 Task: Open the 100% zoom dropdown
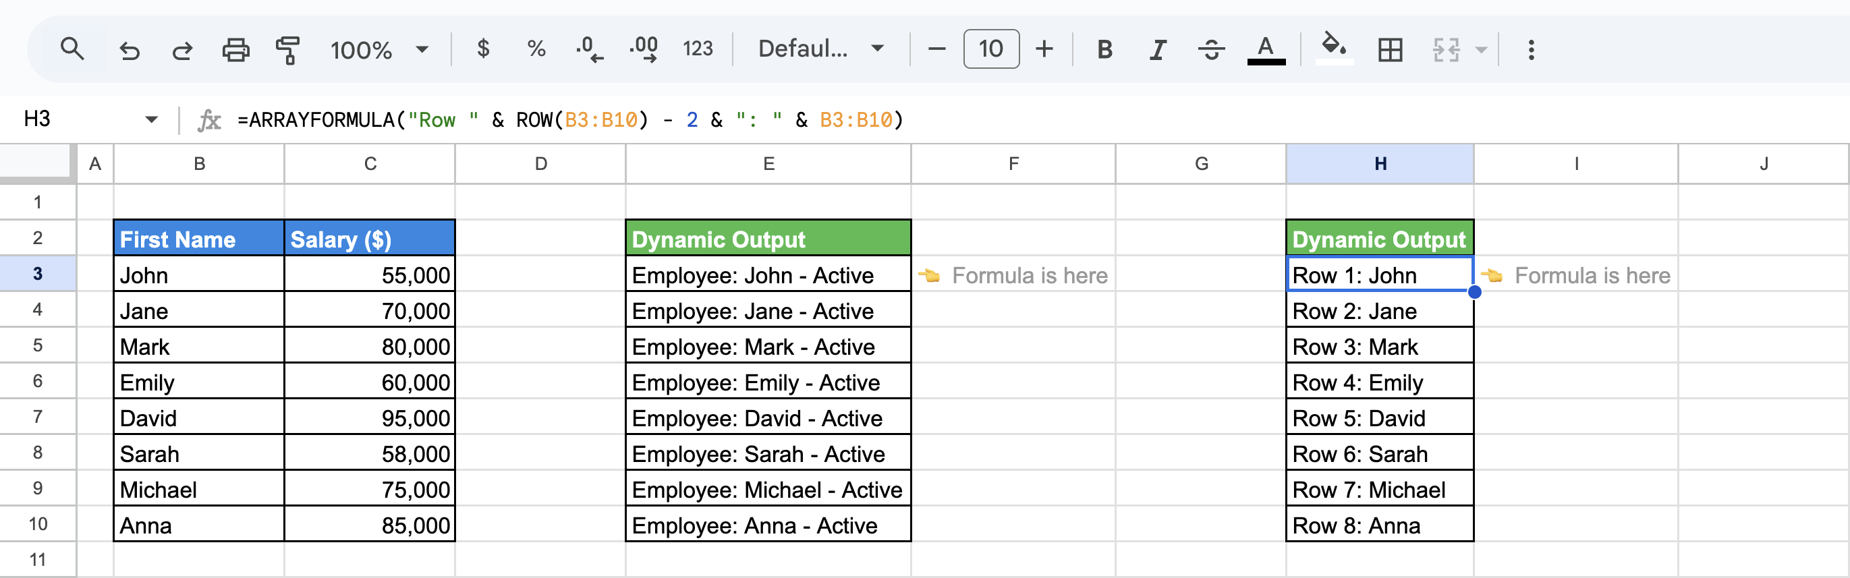[379, 49]
